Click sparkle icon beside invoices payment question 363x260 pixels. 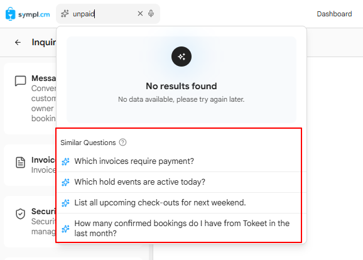pos(65,161)
